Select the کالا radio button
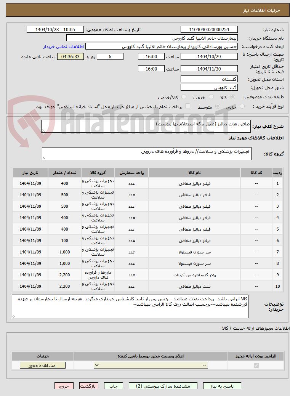This screenshot has width=290, height=396. point(233,97)
